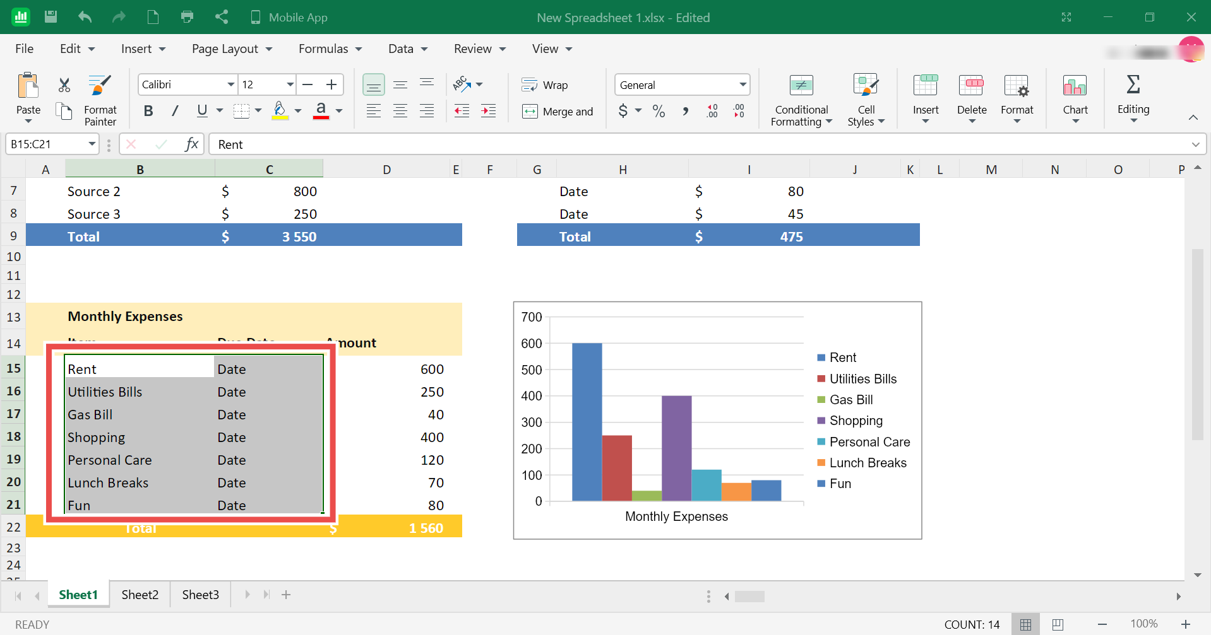Decrease the cell indent
Image resolution: width=1211 pixels, height=635 pixels.
click(462, 112)
